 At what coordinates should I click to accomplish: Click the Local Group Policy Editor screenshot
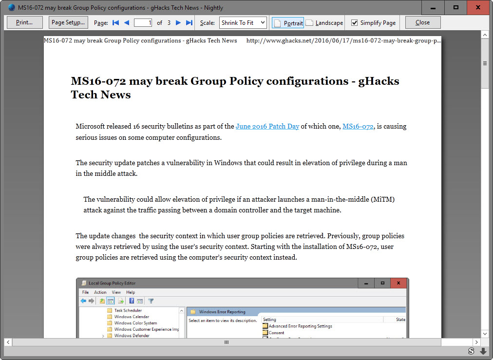(243, 308)
